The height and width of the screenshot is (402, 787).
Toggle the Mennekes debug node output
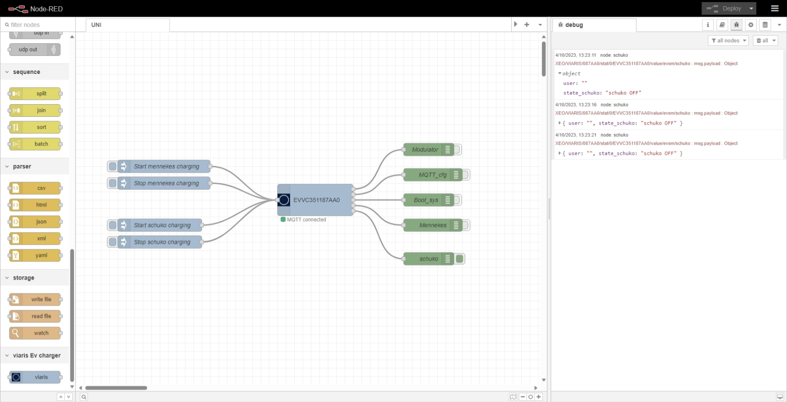click(x=466, y=225)
